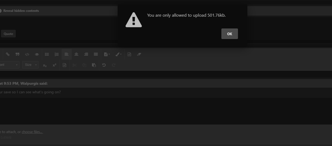
Task: Open the paintbrush color dropdown
Action: pyautogui.click(x=118, y=54)
